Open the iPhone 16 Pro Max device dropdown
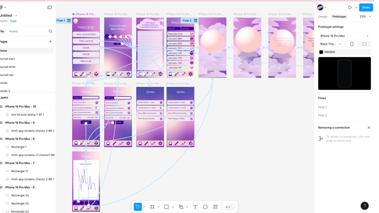The width and height of the screenshot is (379, 213). [x=344, y=36]
